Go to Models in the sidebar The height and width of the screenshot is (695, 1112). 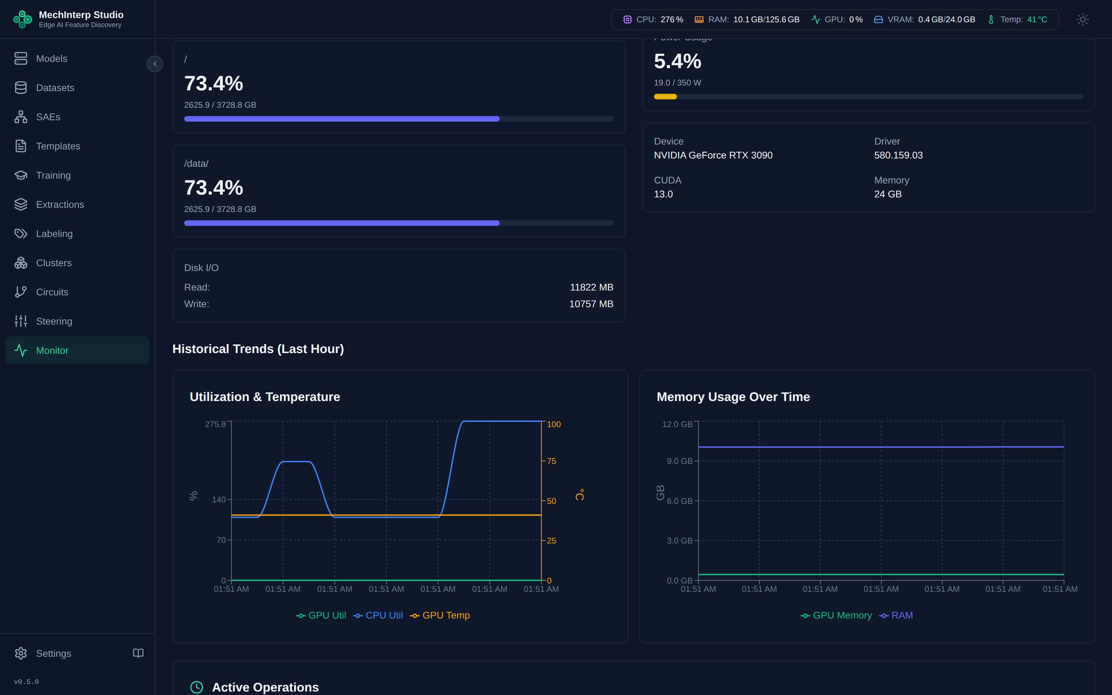click(77, 58)
